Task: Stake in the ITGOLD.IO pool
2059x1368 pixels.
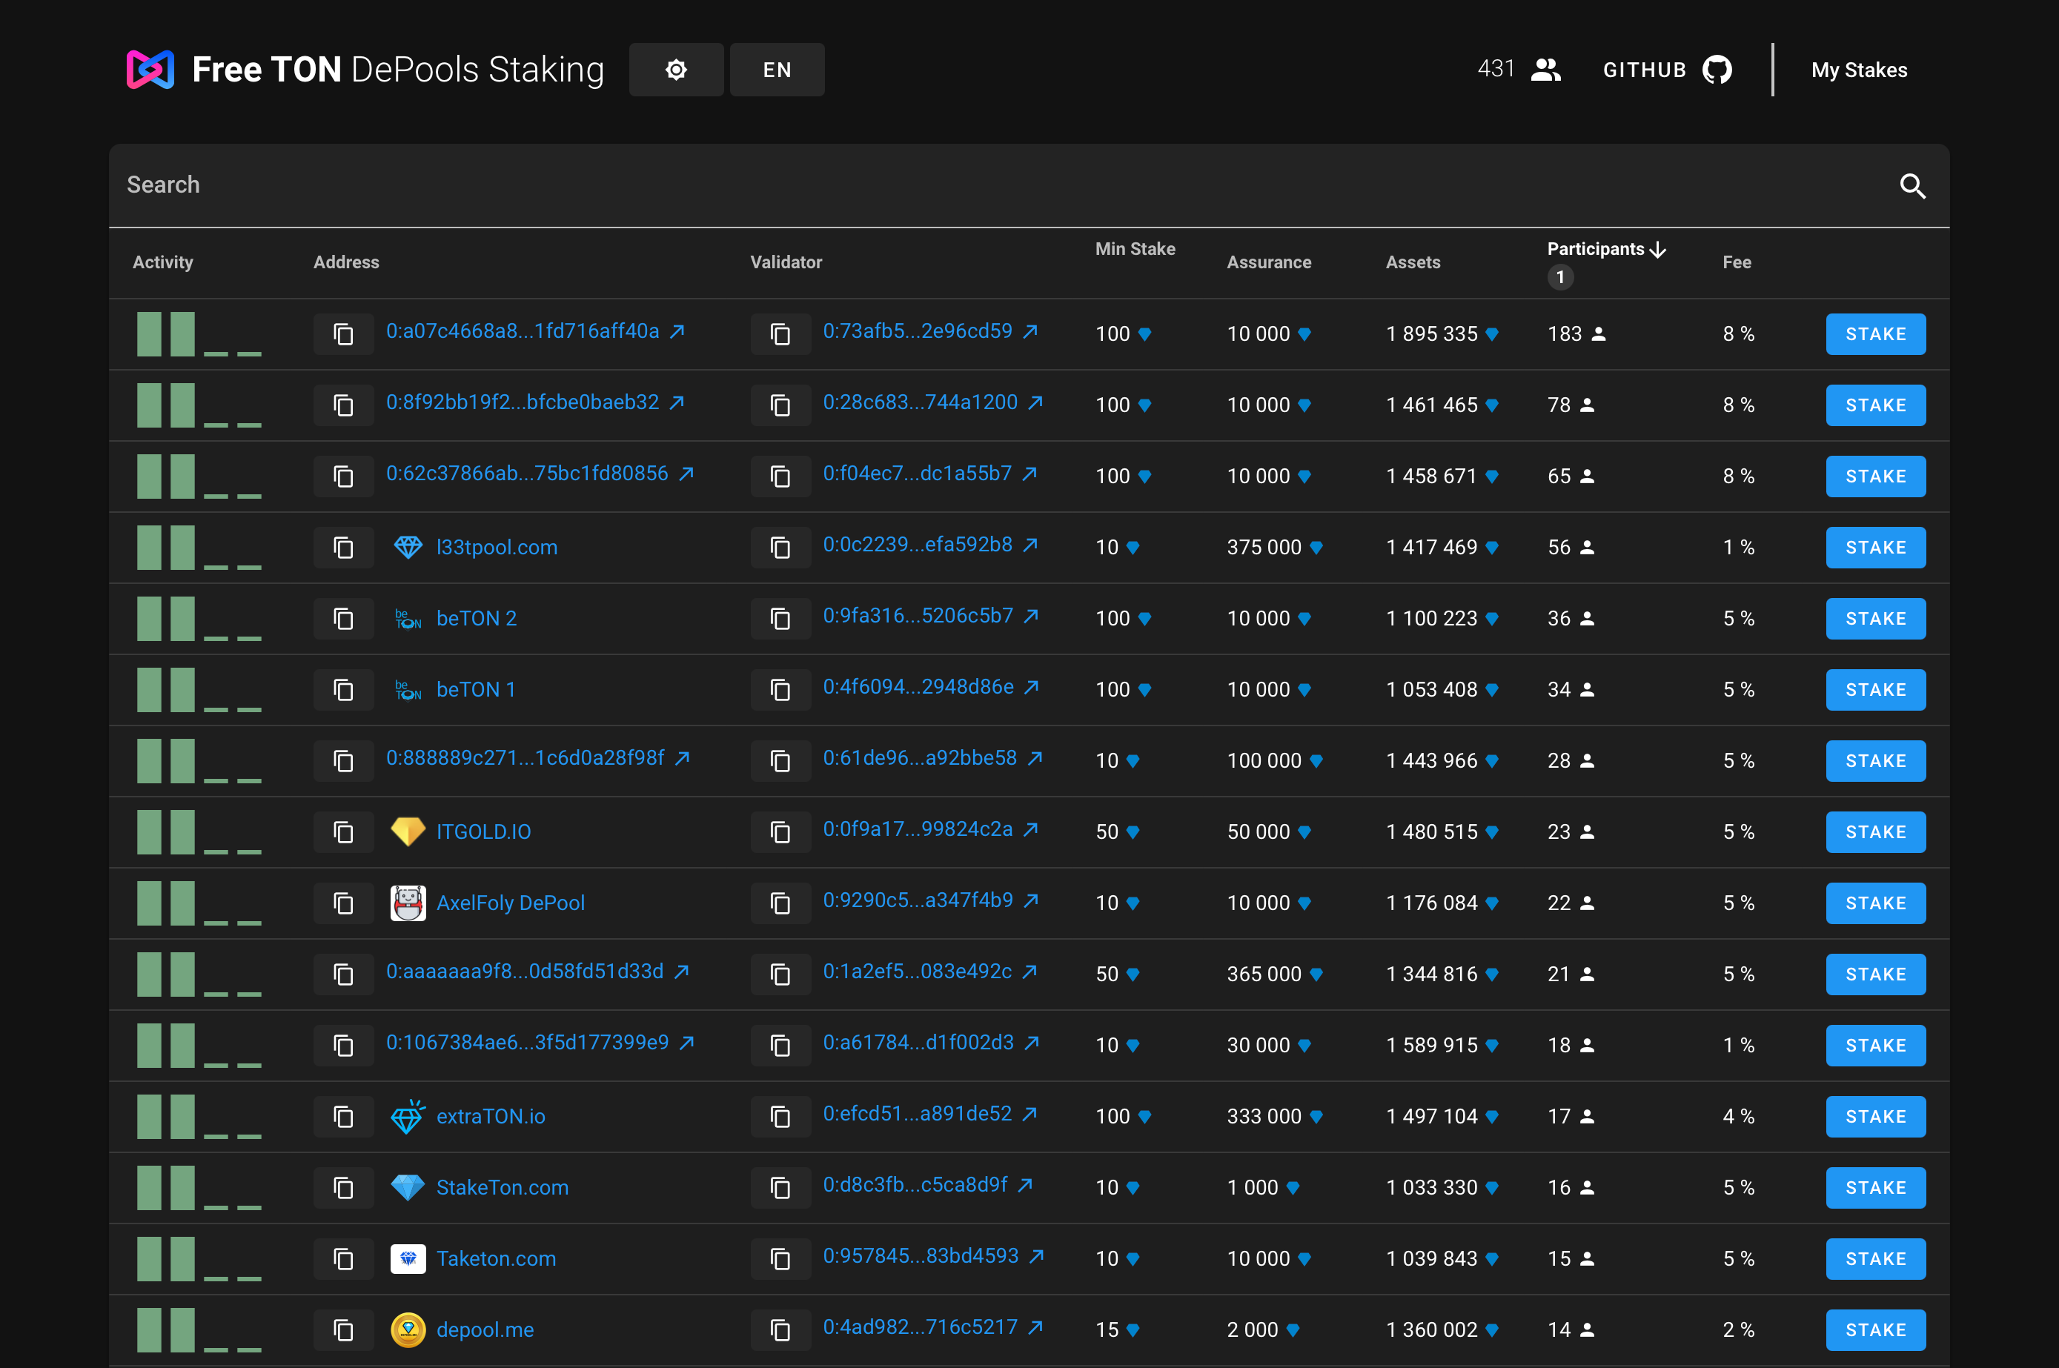Action: tap(1875, 832)
